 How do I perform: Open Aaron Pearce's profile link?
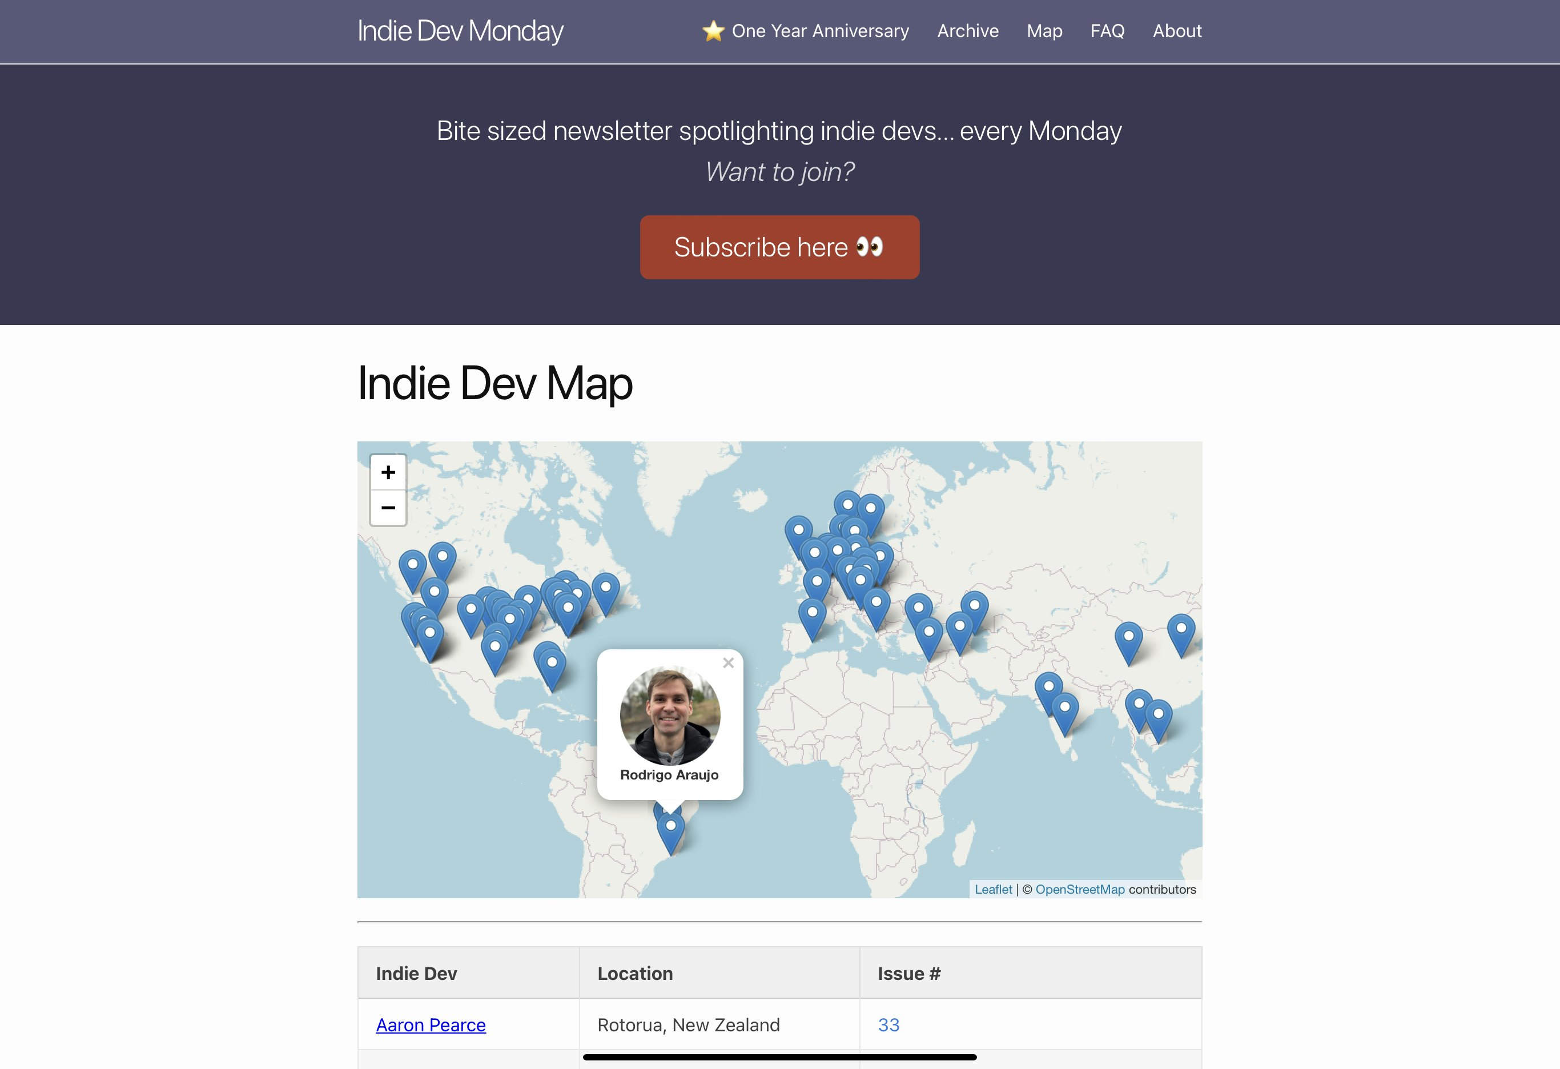coord(431,1024)
